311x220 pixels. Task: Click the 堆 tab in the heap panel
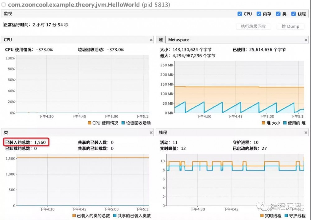[160, 40]
